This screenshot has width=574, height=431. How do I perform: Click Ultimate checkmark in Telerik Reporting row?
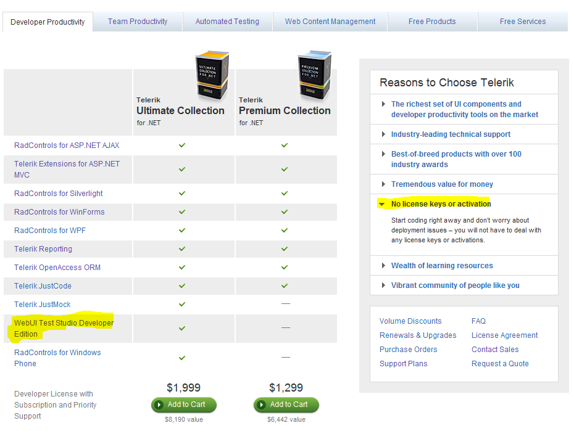[182, 248]
